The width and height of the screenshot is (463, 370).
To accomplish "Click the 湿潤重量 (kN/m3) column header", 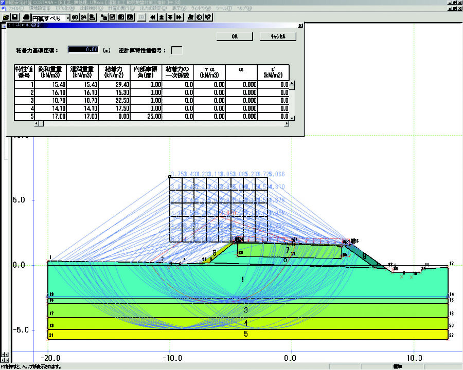I will tap(82, 72).
